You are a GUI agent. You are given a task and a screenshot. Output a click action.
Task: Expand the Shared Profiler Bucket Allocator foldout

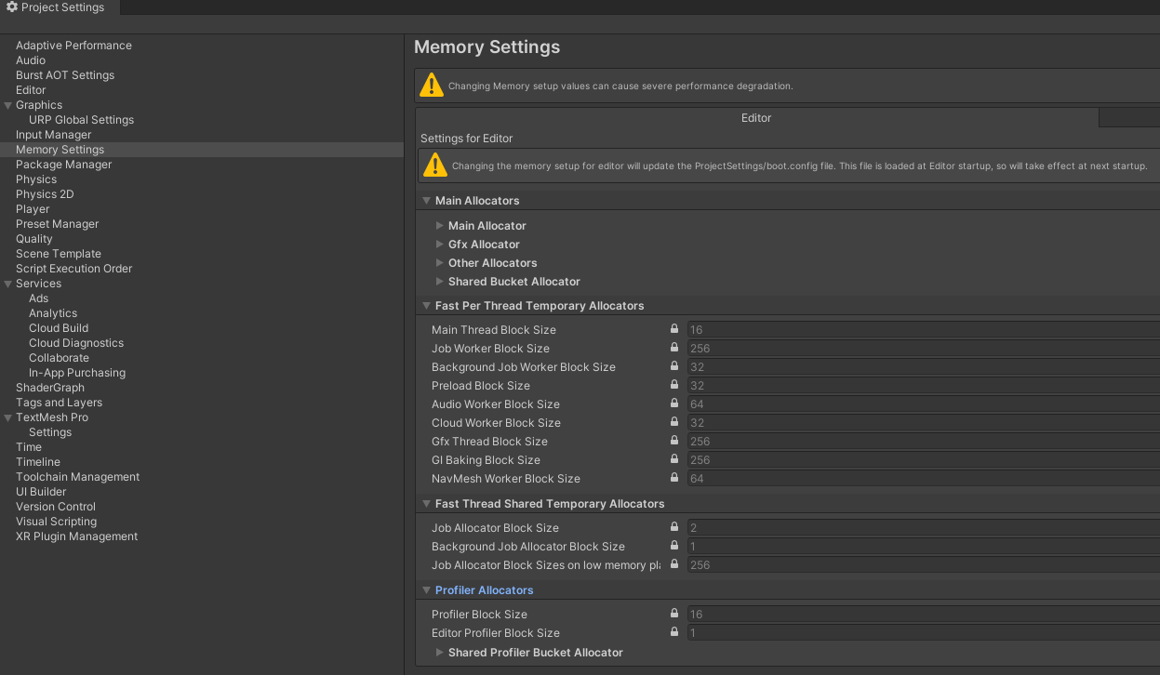(439, 652)
